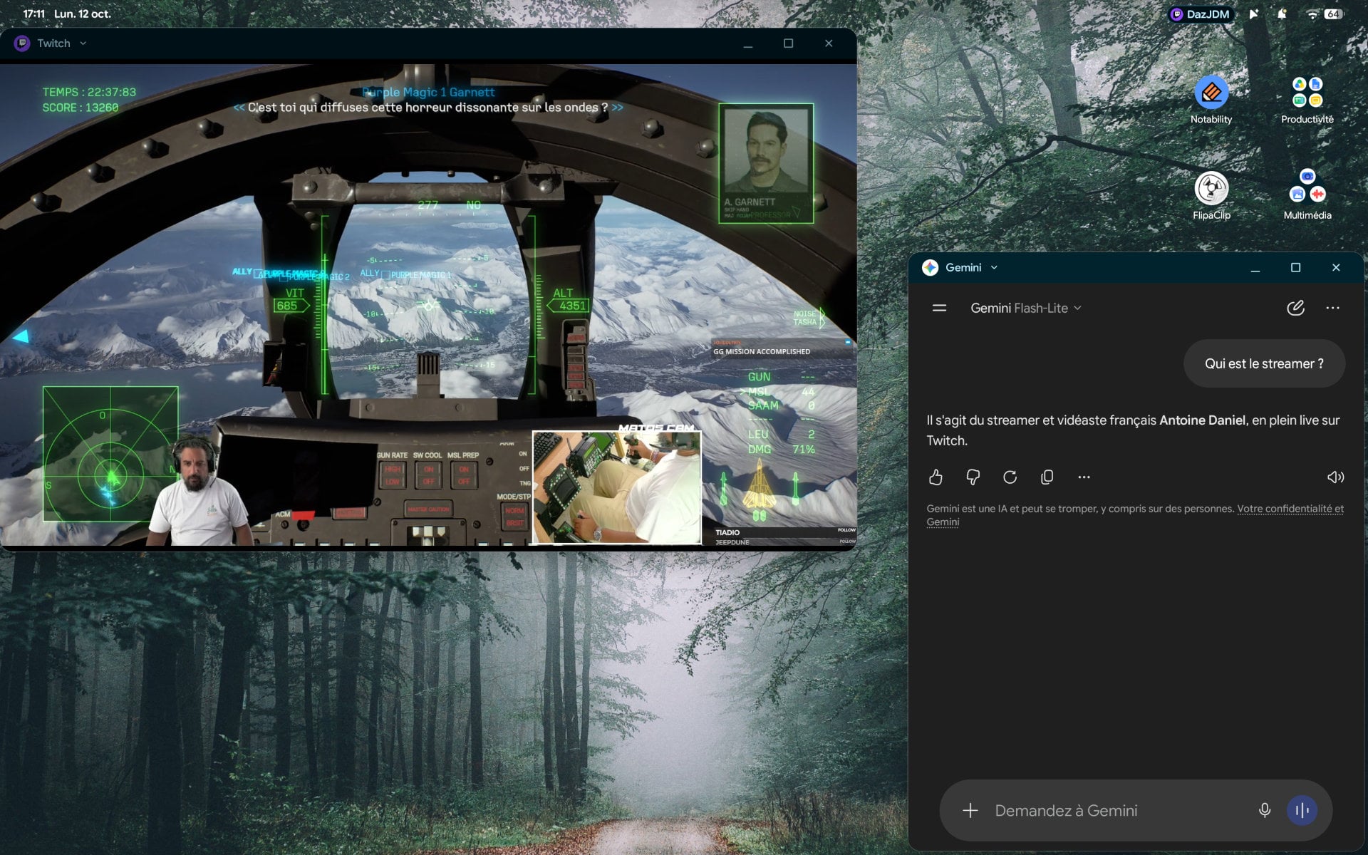Open the Gemini hamburger menu
Image resolution: width=1368 pixels, height=855 pixels.
coord(939,308)
